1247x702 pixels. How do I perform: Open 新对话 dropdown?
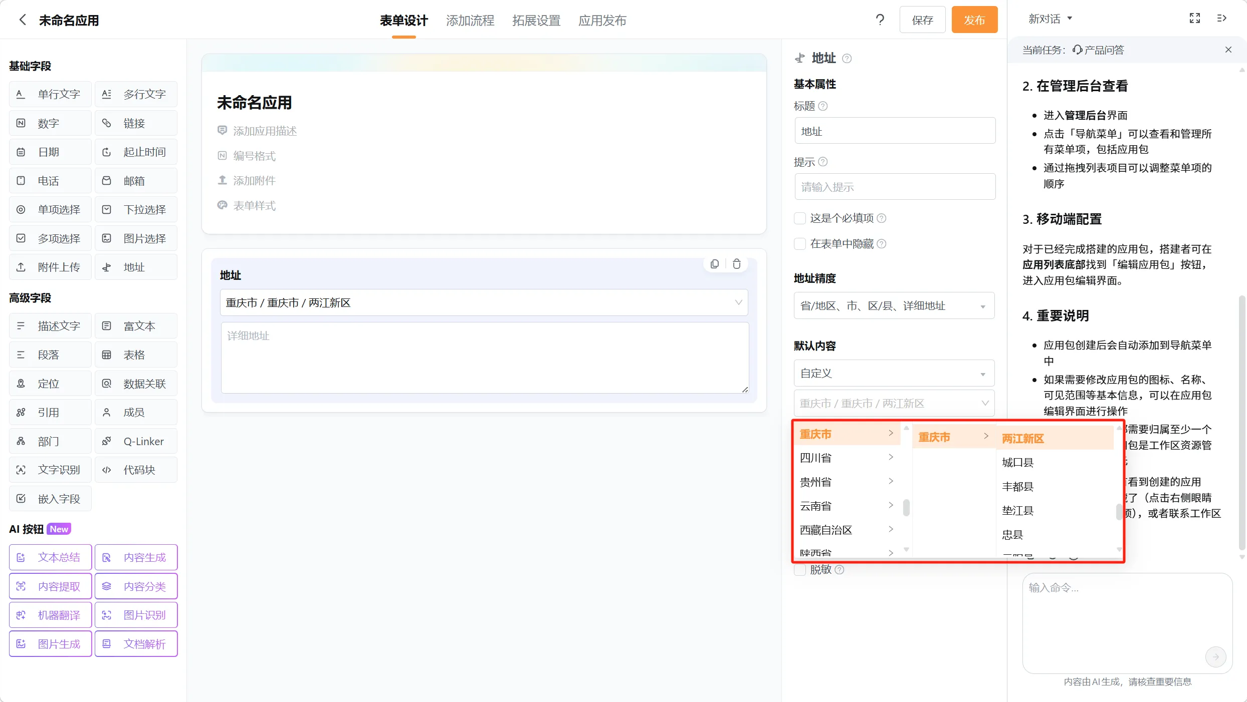click(x=1050, y=19)
